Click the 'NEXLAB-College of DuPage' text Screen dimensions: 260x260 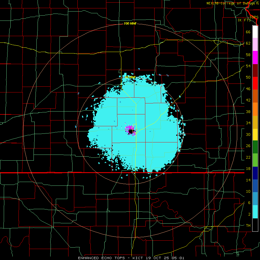tap(231, 3)
